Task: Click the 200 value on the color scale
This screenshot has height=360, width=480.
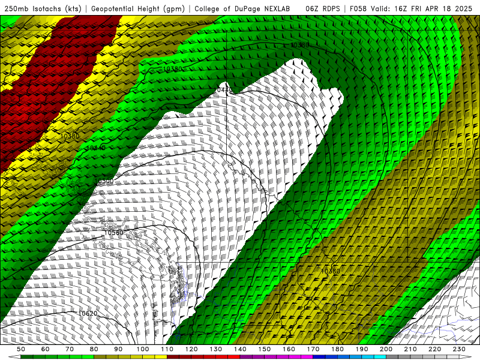Action: [386, 349]
